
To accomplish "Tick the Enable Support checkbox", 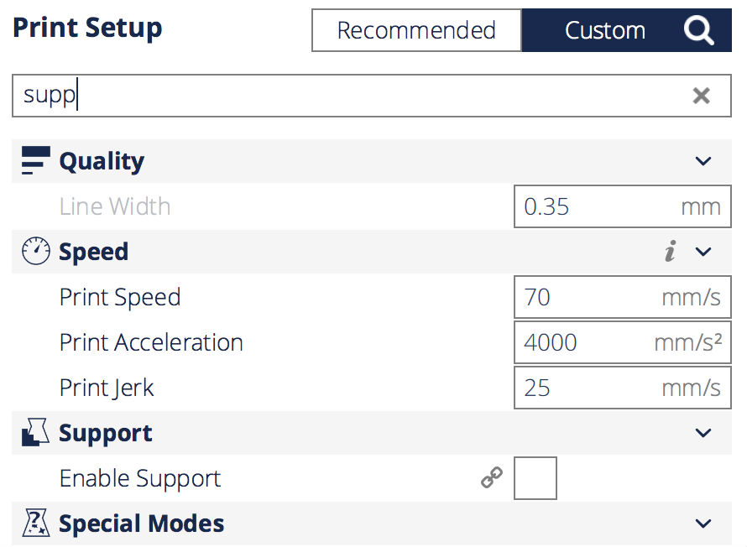I will [535, 478].
